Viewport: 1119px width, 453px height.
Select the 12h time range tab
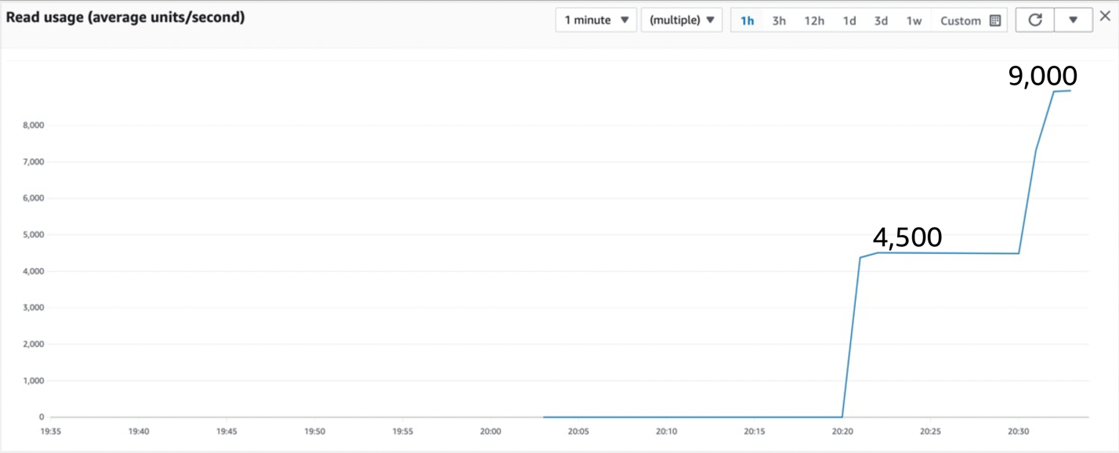pos(814,20)
